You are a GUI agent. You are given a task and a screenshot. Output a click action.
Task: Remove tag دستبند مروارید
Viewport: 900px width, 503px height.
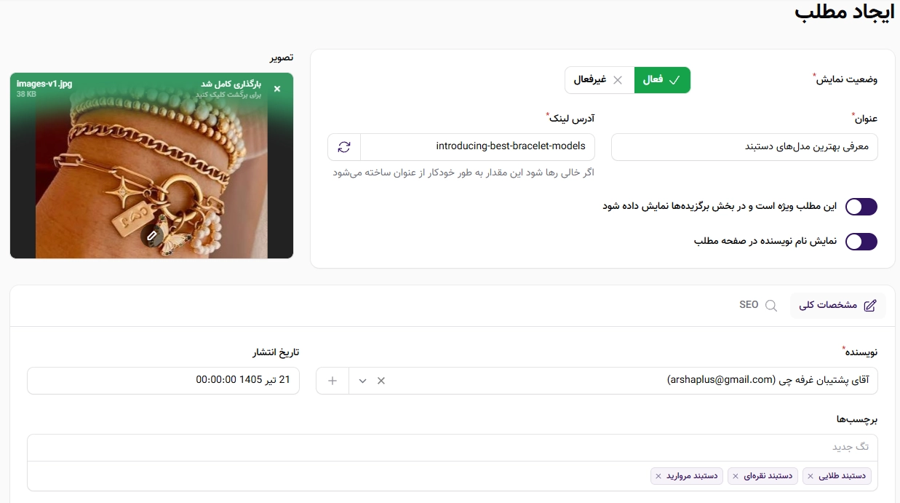pos(658,476)
